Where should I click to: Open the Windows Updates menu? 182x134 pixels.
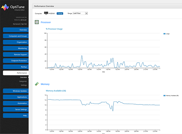pyautogui.click(x=16, y=91)
